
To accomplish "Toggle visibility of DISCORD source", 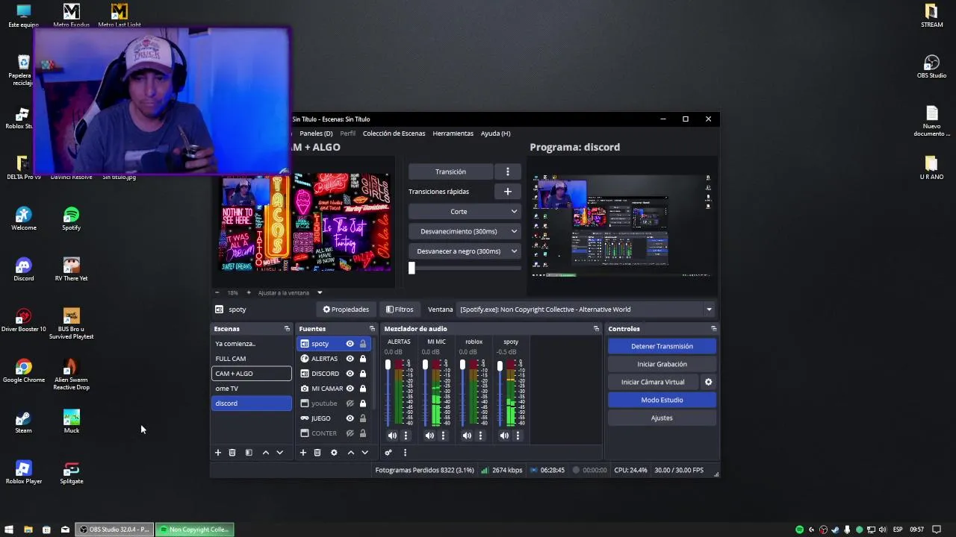I will (350, 374).
